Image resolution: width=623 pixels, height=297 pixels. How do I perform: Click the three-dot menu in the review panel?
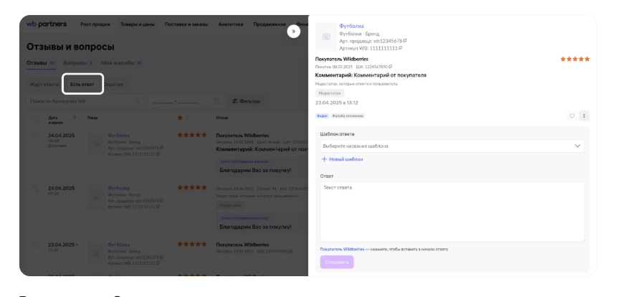pos(584,115)
